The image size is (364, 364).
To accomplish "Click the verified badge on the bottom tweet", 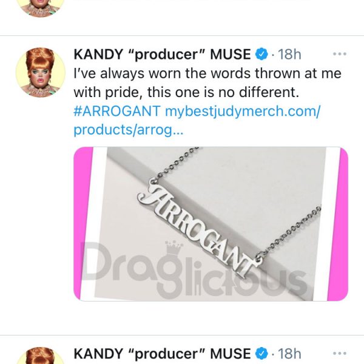I will 261,354.
